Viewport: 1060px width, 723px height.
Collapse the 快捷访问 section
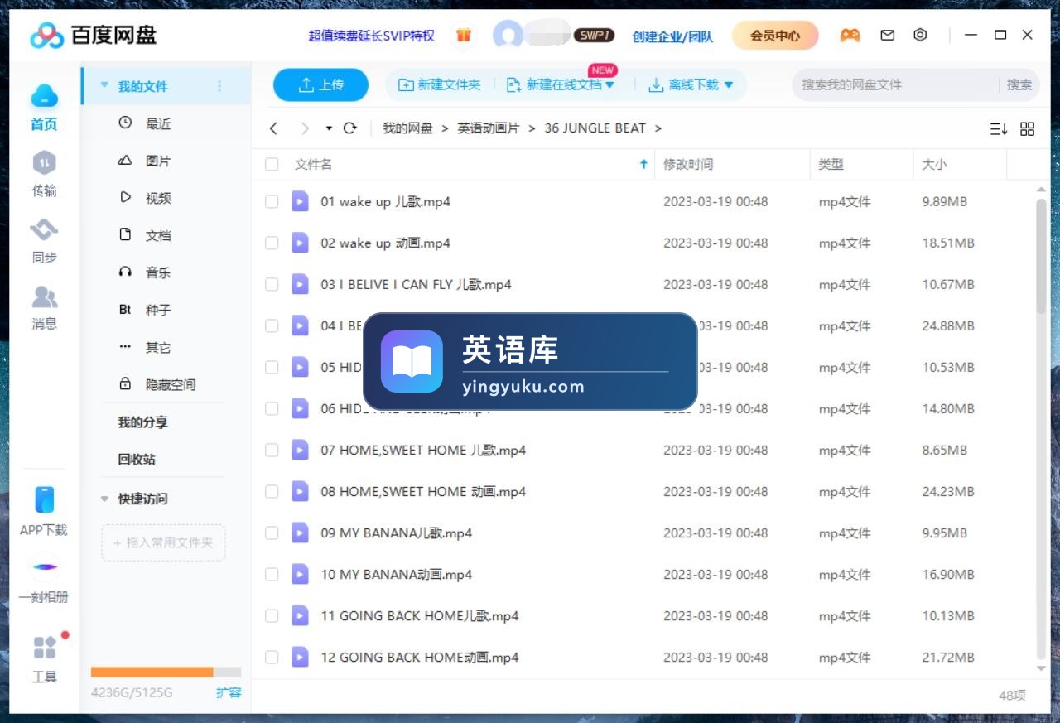(104, 499)
